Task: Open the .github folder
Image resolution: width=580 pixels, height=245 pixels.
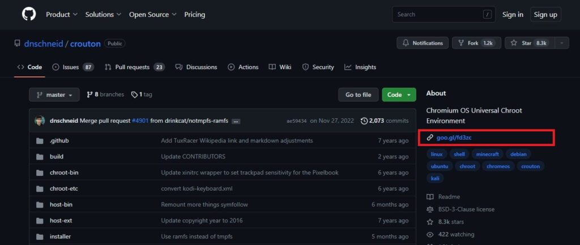Action: pos(59,140)
